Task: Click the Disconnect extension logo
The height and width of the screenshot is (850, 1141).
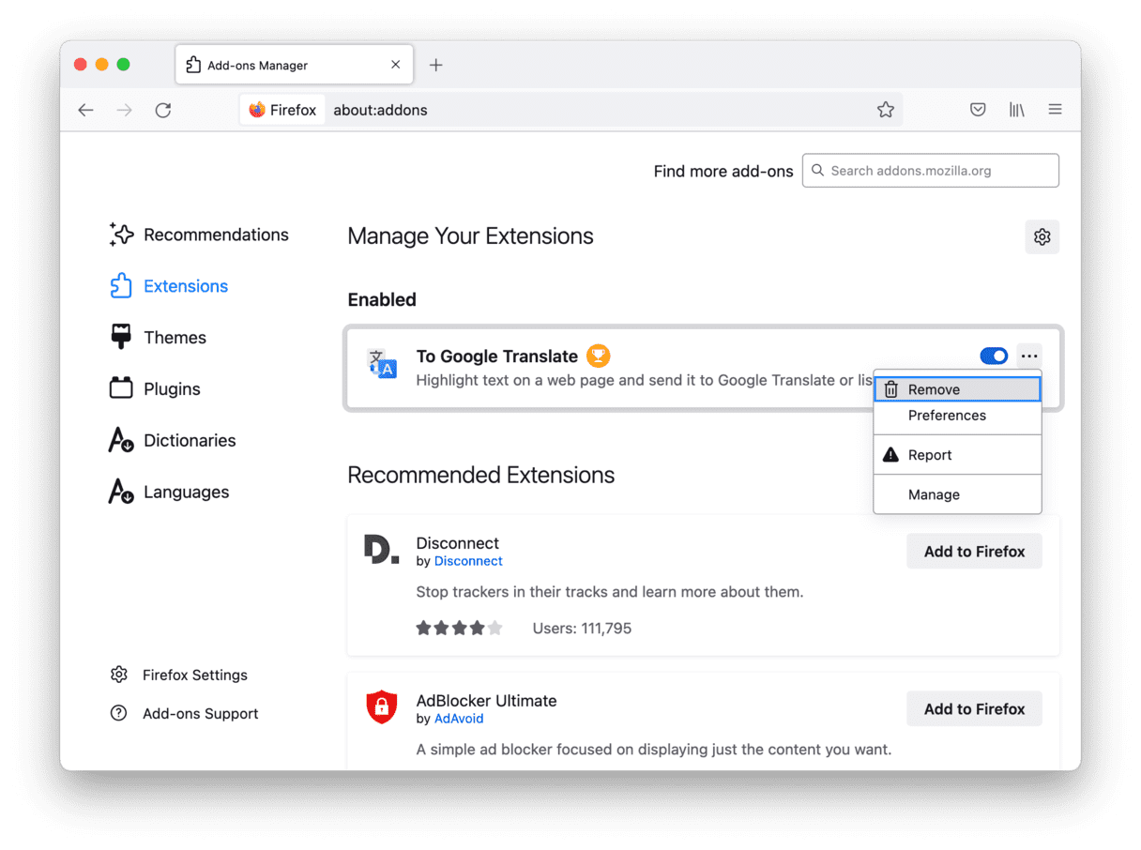Action: point(381,549)
